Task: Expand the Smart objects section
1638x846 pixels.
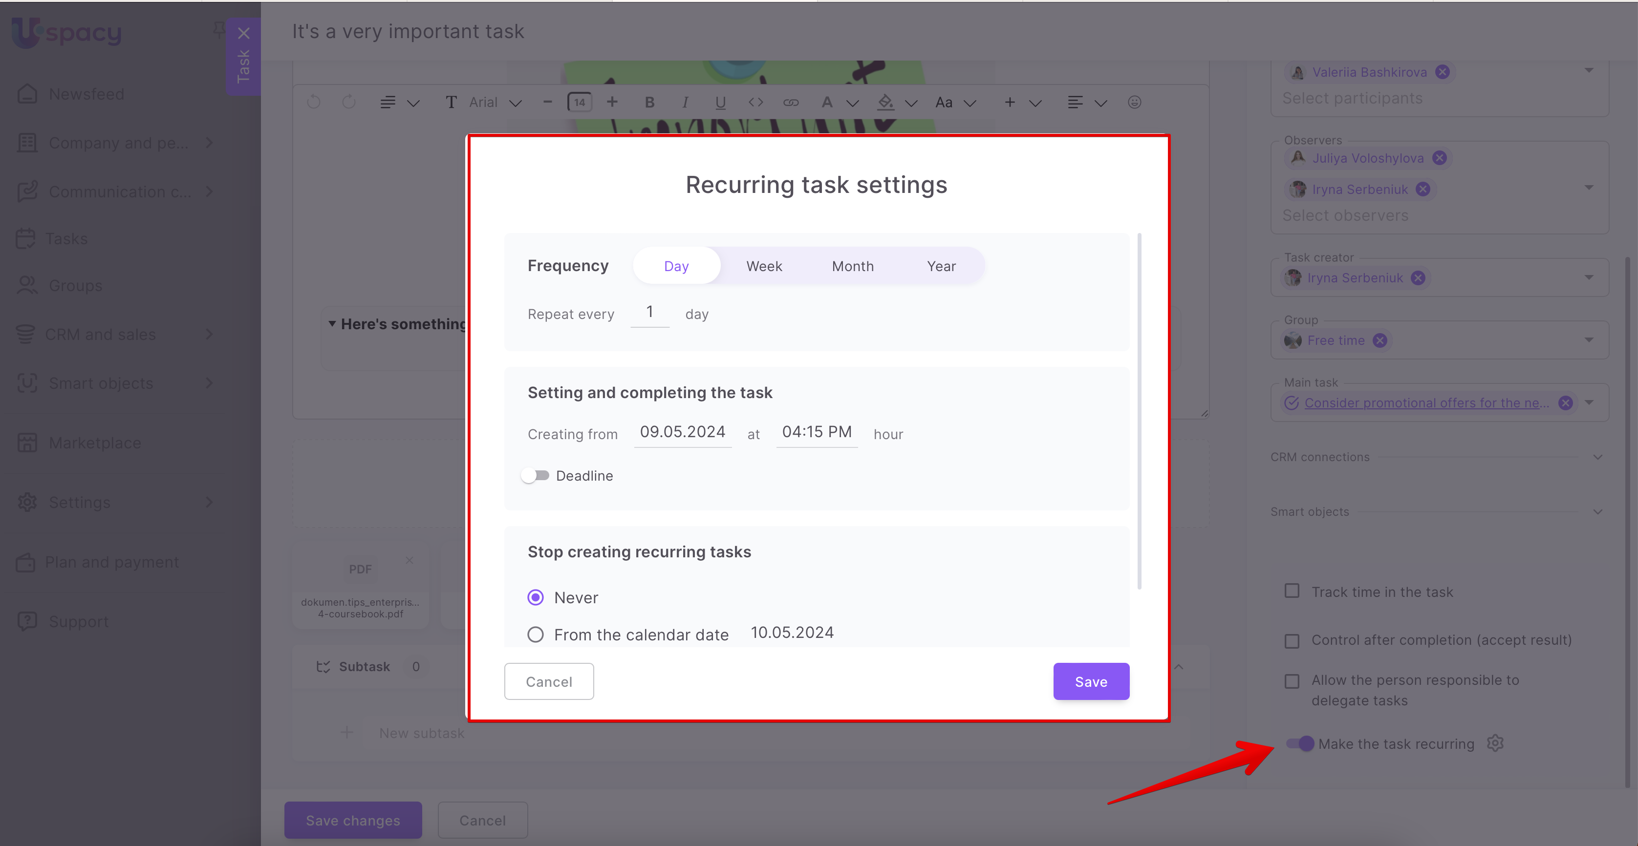Action: (1597, 512)
